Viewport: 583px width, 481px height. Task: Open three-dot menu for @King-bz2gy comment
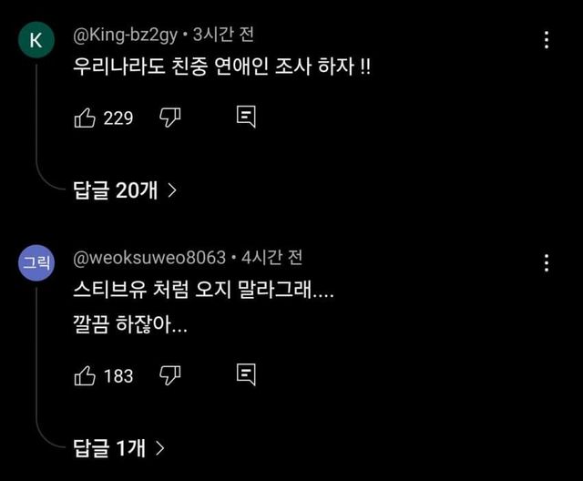tap(547, 40)
